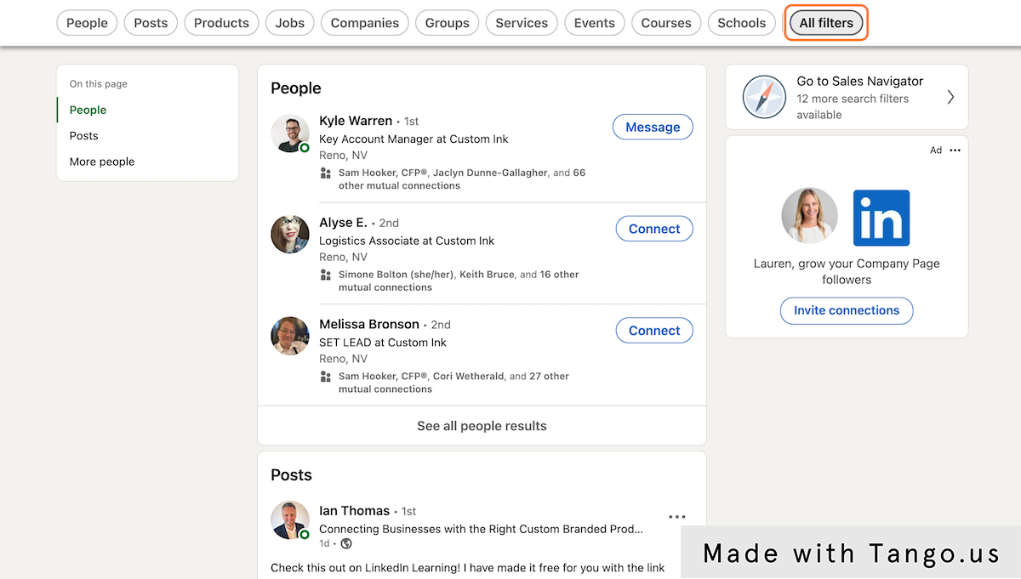The height and width of the screenshot is (579, 1021).
Task: Open Ian Thomas's profile photo
Action: [x=290, y=520]
